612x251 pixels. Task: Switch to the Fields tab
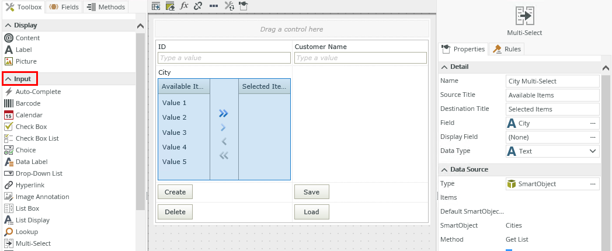coord(63,7)
